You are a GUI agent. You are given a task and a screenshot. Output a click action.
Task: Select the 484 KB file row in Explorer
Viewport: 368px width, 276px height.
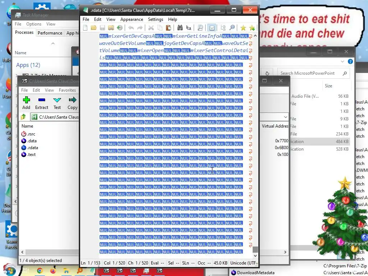pos(320,142)
